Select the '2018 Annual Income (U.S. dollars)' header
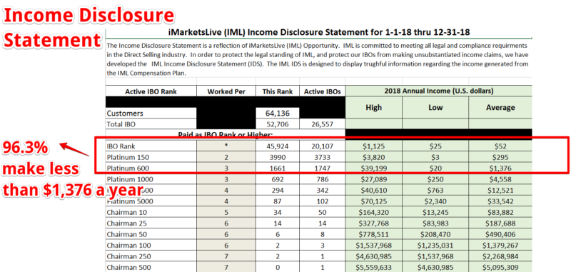Image resolution: width=571 pixels, height=272 pixels. [439, 91]
